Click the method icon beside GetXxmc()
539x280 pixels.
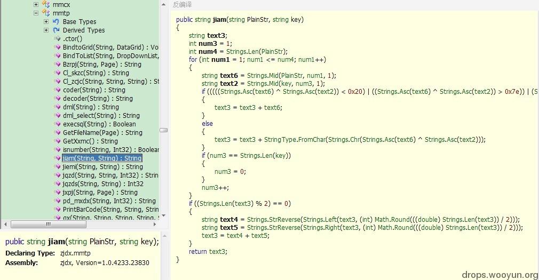click(57, 141)
